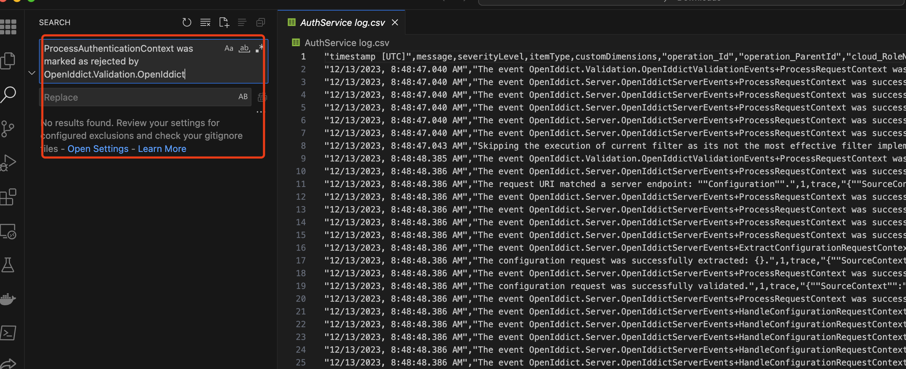Toggle Match Case in search

229,49
